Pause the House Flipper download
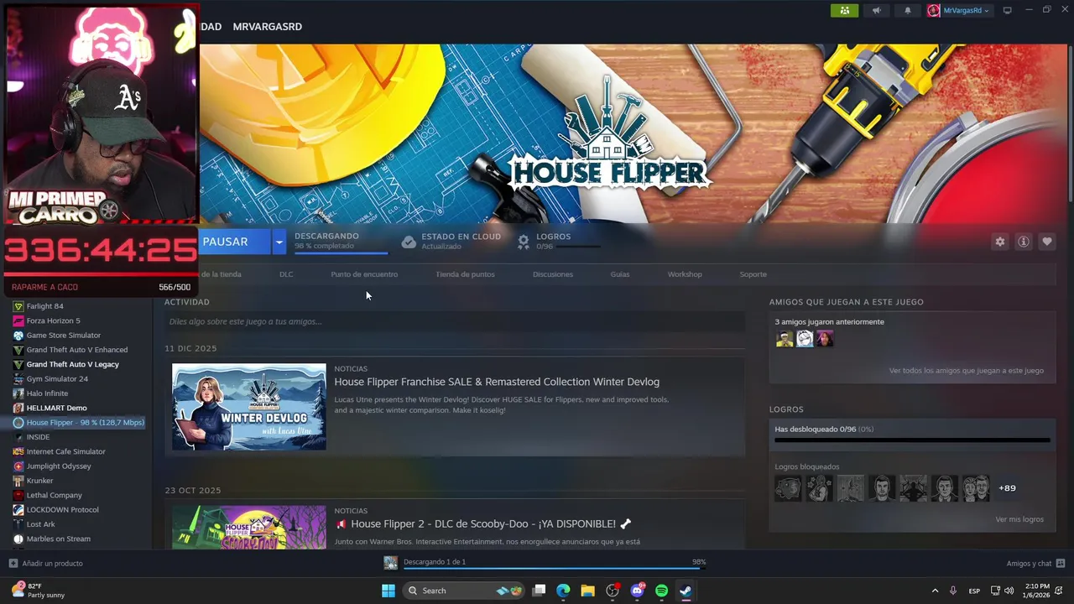Screen dimensions: 1074x604 (x=226, y=242)
